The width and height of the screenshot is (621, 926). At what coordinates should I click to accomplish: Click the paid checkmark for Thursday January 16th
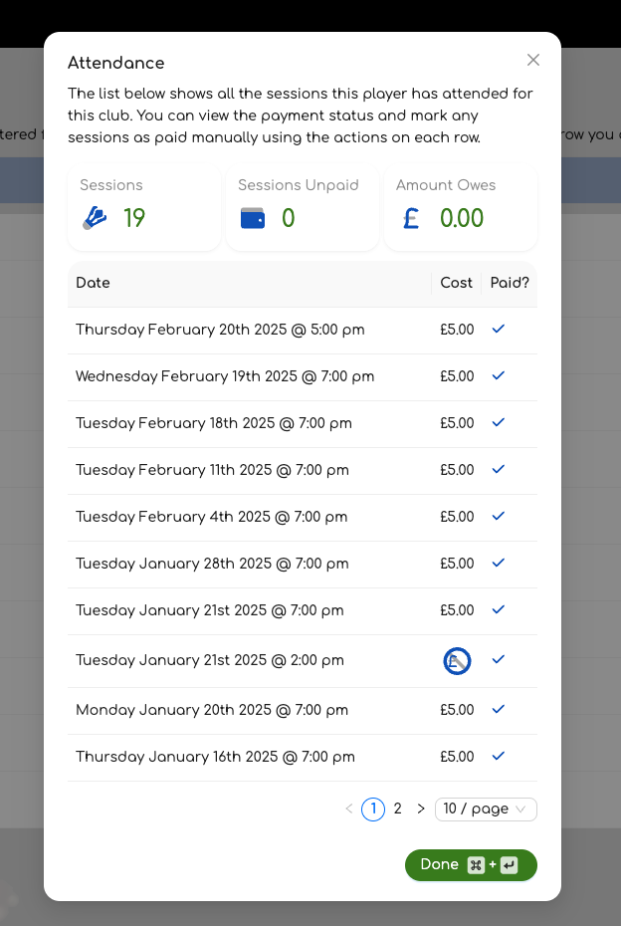(499, 756)
